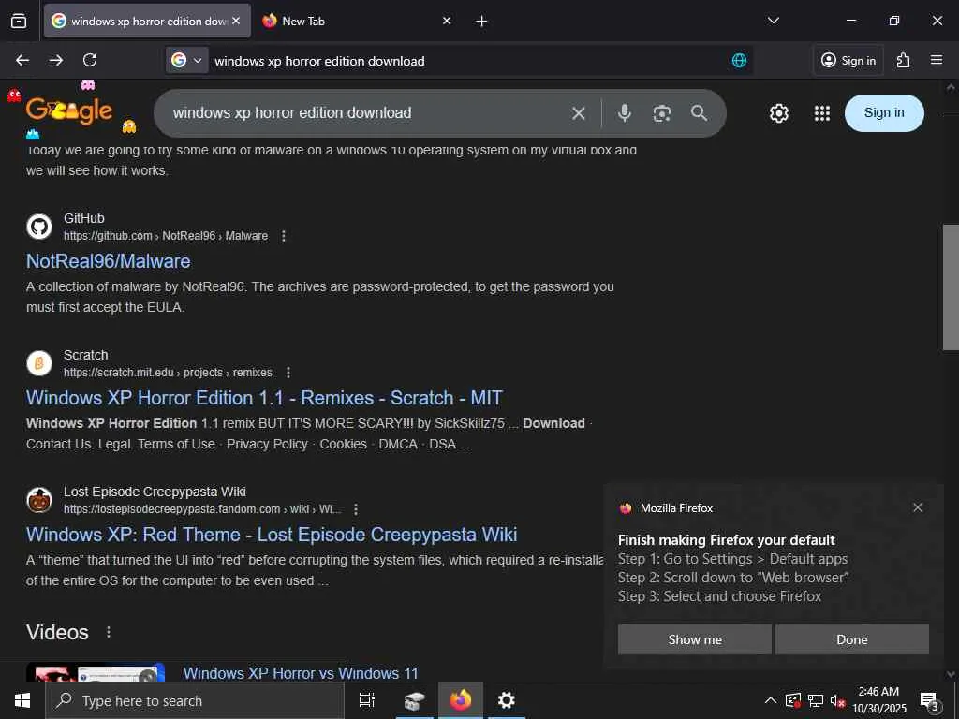Image resolution: width=959 pixels, height=719 pixels.
Task: Click the Windows taskbar search box
Action: (x=195, y=700)
